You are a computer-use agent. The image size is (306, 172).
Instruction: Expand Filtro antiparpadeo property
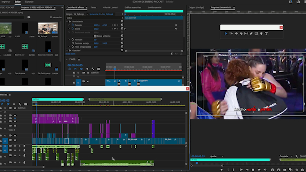[x=69, y=47]
